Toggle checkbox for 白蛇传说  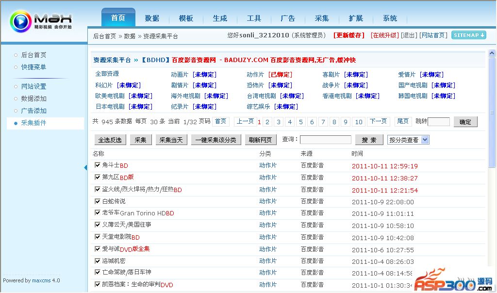98,201
